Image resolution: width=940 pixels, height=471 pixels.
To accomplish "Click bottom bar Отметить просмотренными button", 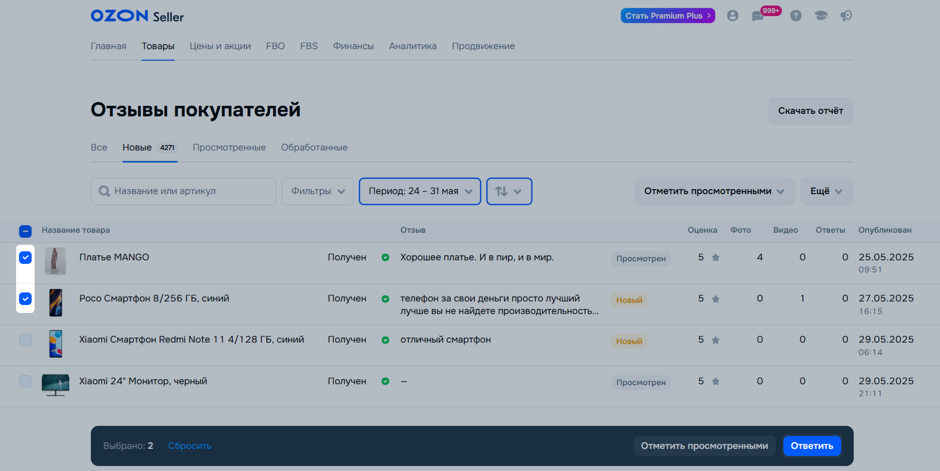I will (704, 446).
